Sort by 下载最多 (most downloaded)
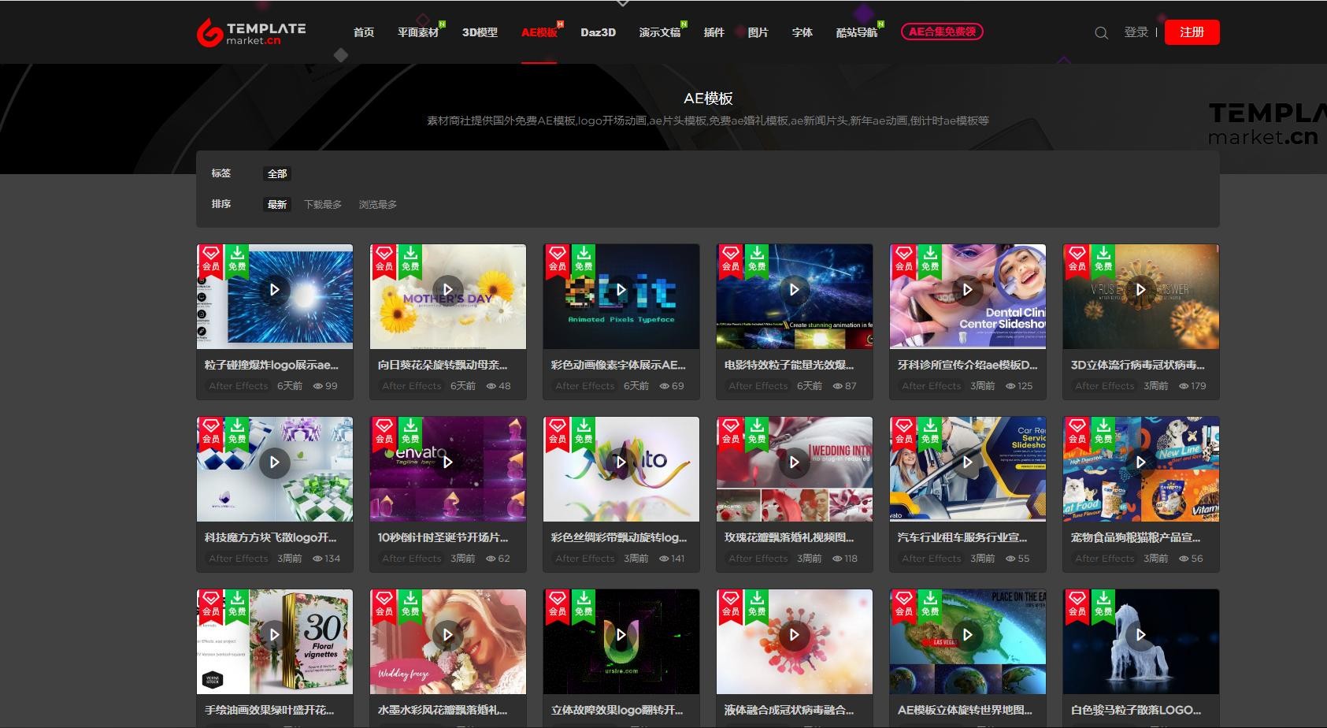1327x728 pixels. coord(323,205)
